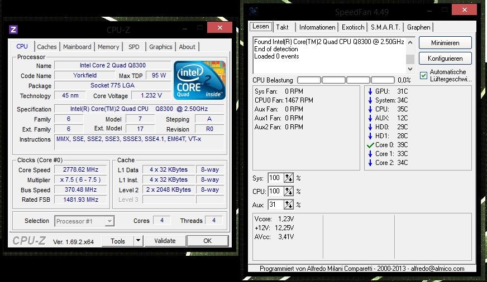
Task: Click the Tools button in CPU-Z
Action: point(118,241)
